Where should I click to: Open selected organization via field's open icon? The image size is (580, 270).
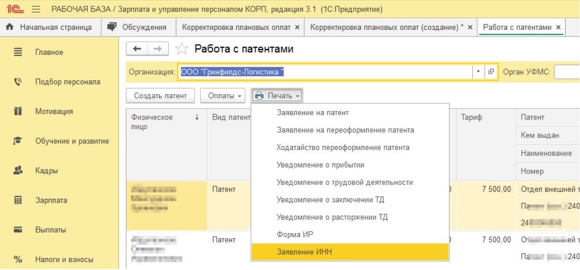click(491, 72)
